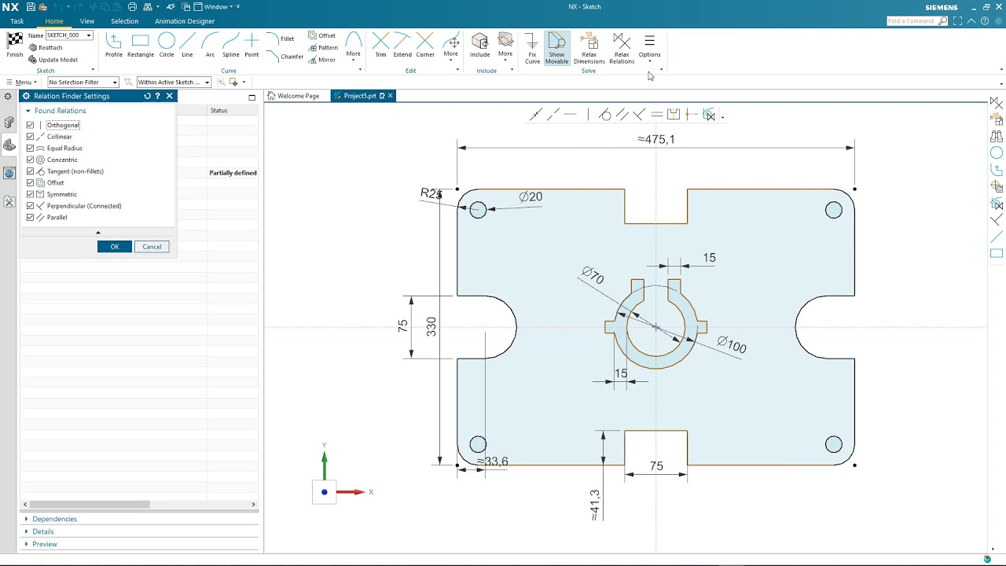Click the Offset curve tool

pyautogui.click(x=322, y=35)
